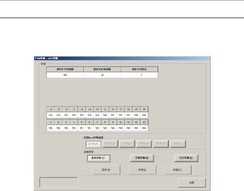The height and width of the screenshot is (191, 244).
Task: Click the 打开(O) button
Action: tap(106, 170)
